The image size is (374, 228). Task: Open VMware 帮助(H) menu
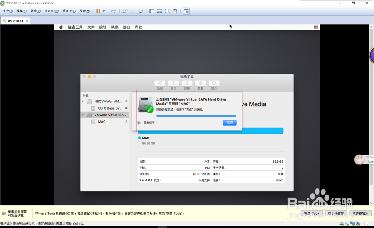[x=85, y=11]
